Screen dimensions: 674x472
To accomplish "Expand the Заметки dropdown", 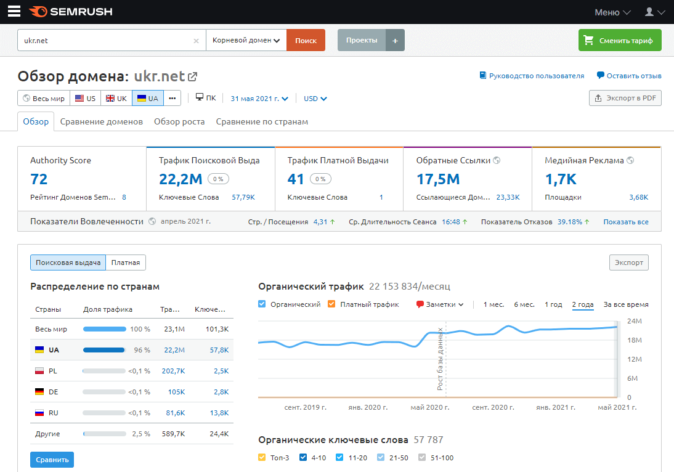I will 440,304.
